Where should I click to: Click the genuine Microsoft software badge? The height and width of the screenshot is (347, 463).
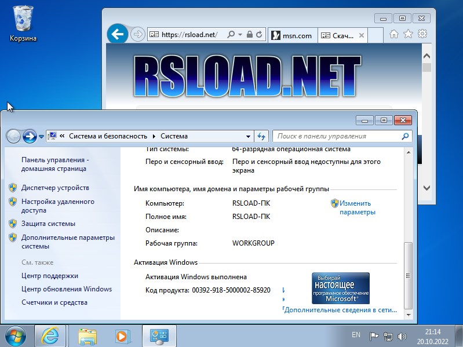341,288
